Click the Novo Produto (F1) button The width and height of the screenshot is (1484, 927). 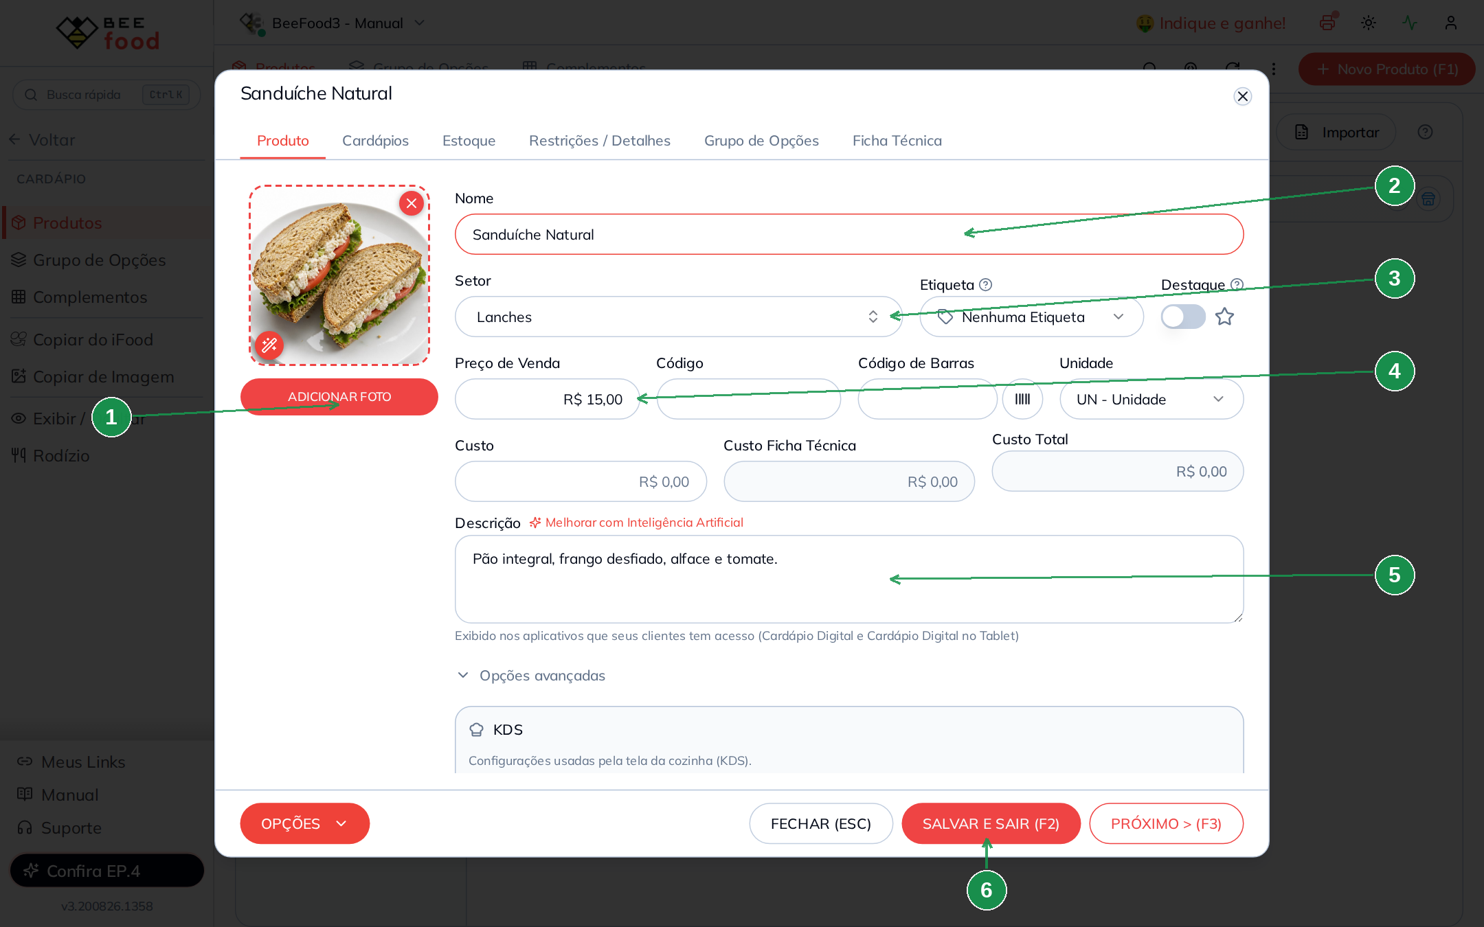pyautogui.click(x=1387, y=69)
